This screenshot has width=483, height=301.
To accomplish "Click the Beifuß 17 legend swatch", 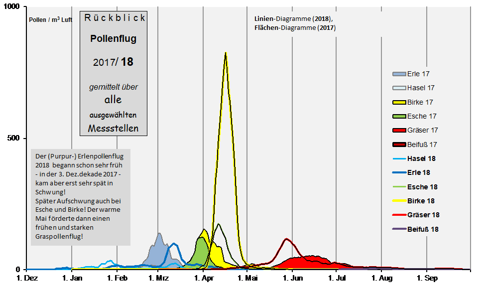I will click(399, 145).
